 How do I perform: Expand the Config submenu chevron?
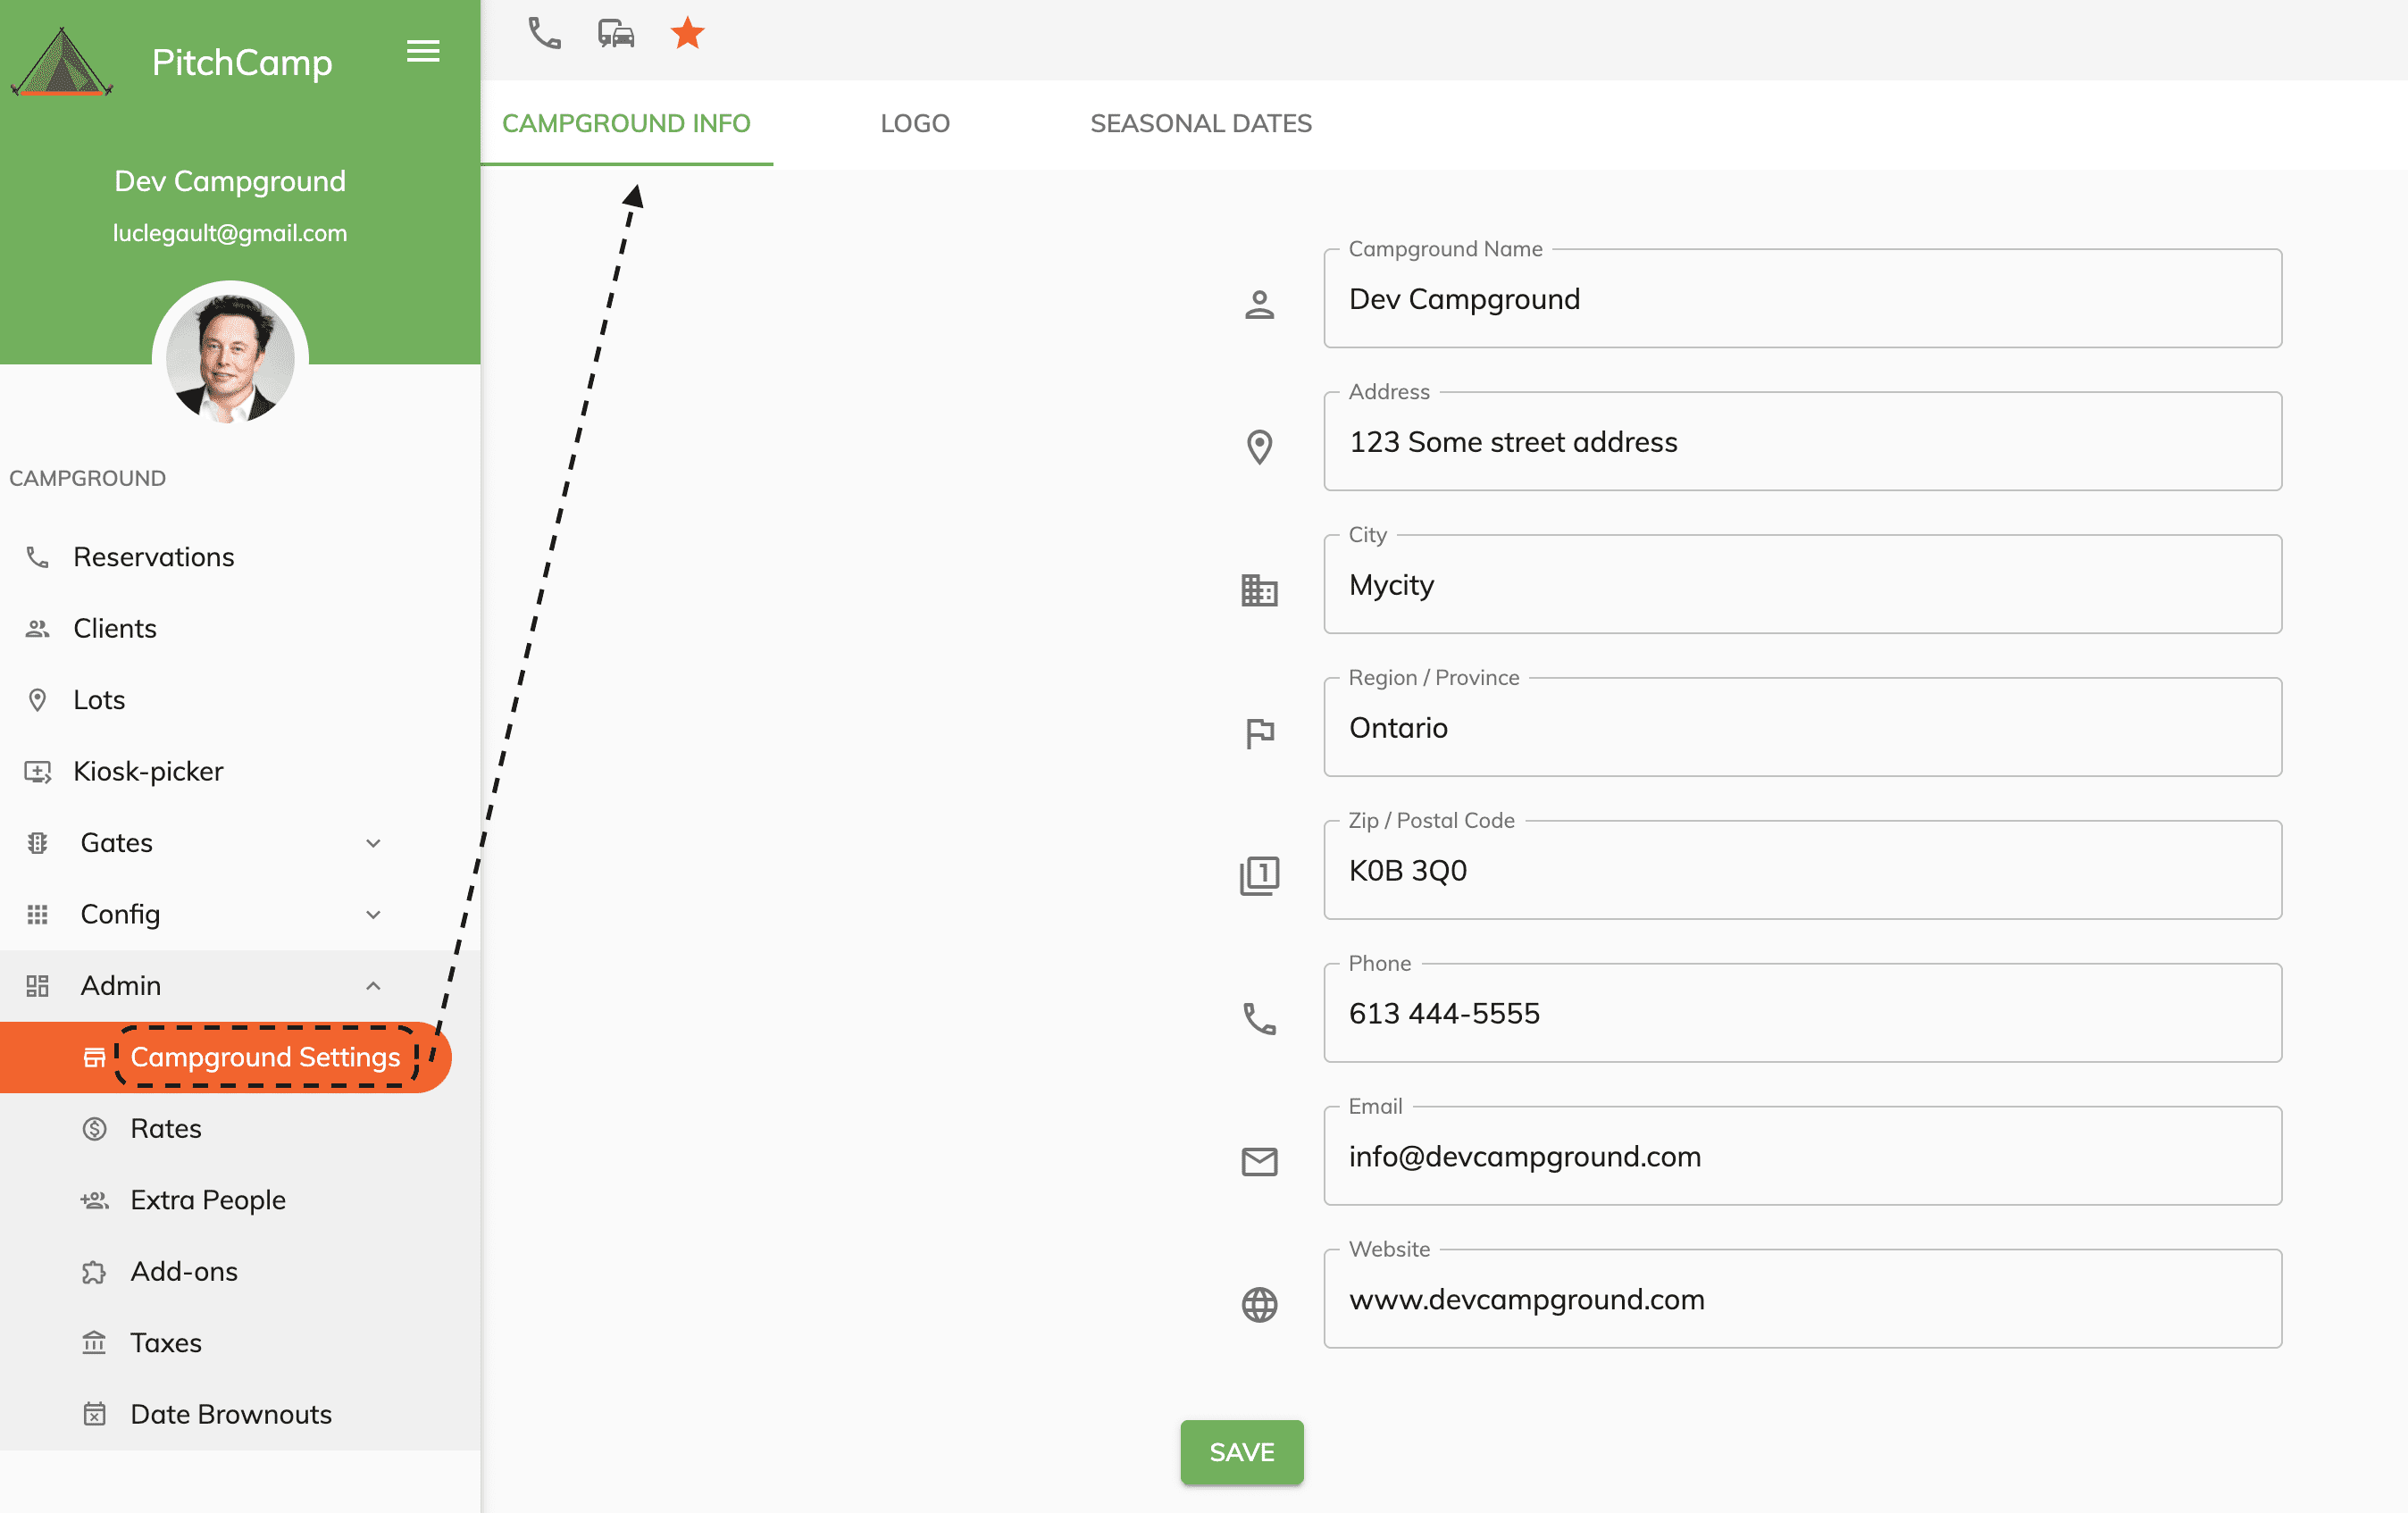(x=373, y=915)
